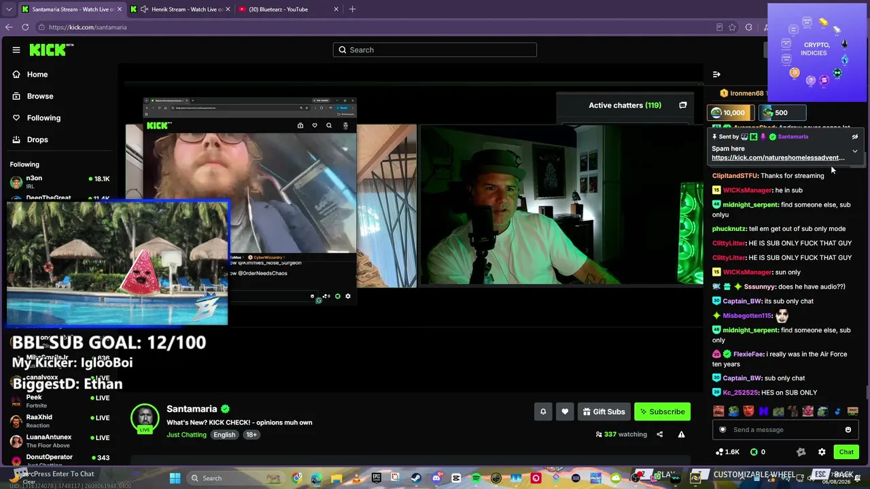Click the star badge icon beside chat settings
Screen dimensions: 870x489
(x=801, y=452)
